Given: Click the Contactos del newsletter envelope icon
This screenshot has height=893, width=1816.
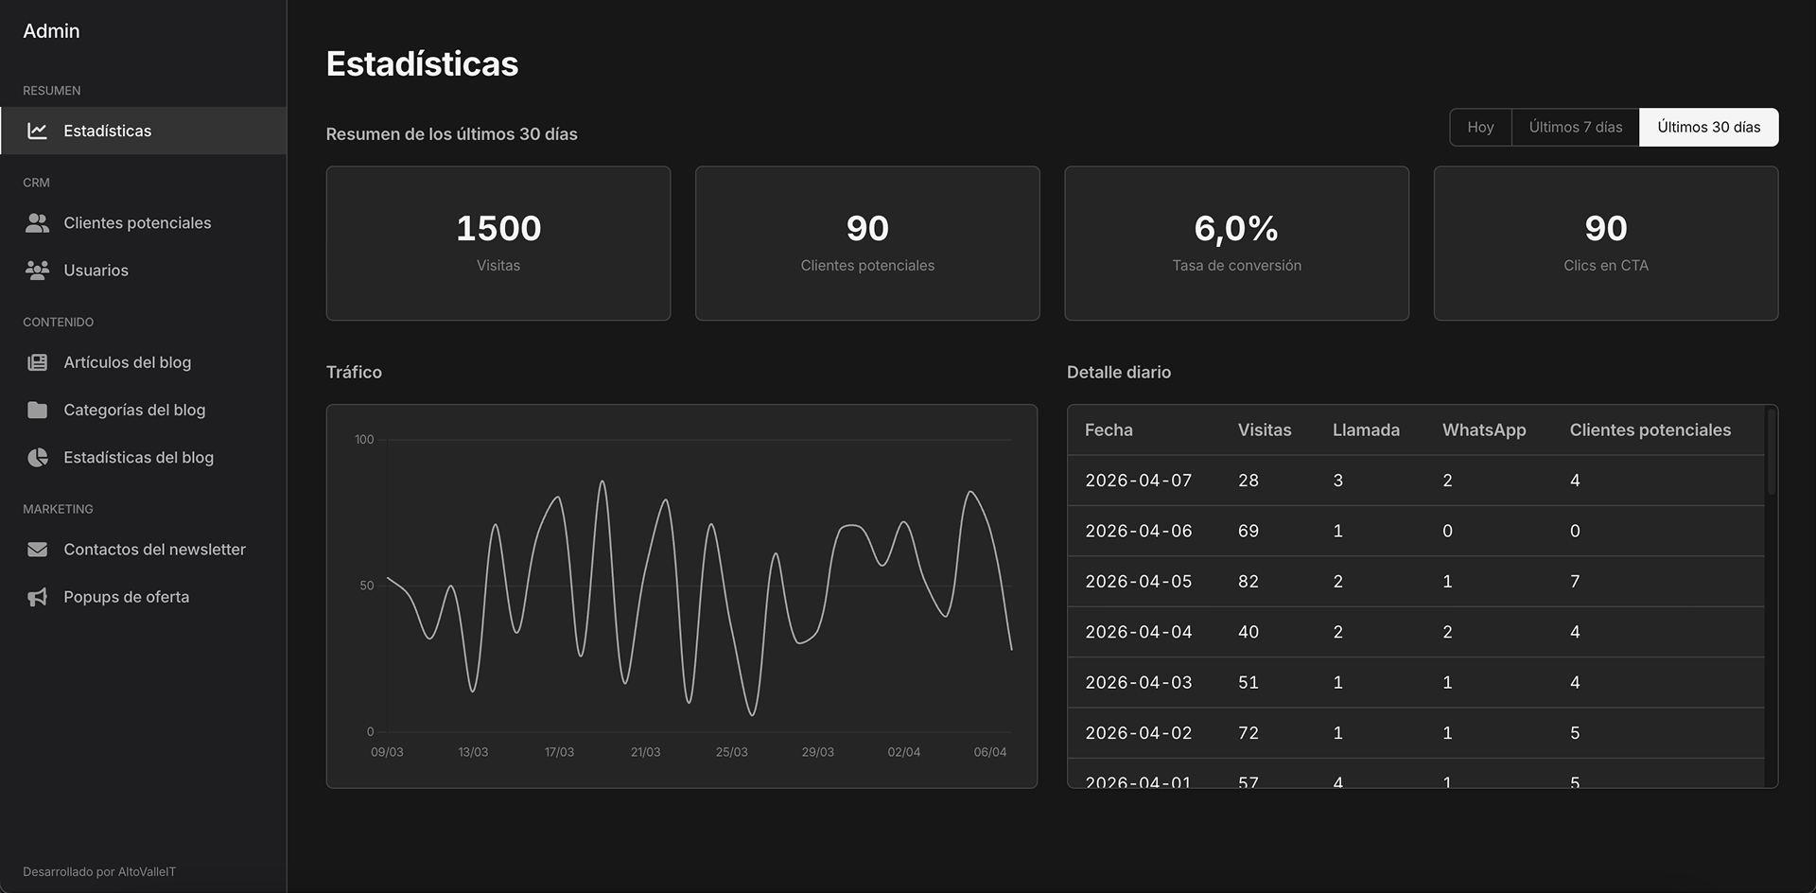Looking at the screenshot, I should tap(37, 550).
